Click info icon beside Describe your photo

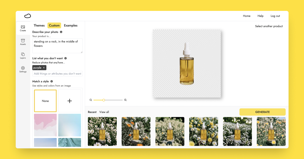click(x=61, y=32)
